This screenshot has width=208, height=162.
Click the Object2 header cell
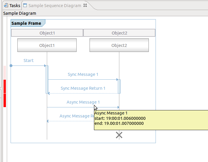[119, 33]
